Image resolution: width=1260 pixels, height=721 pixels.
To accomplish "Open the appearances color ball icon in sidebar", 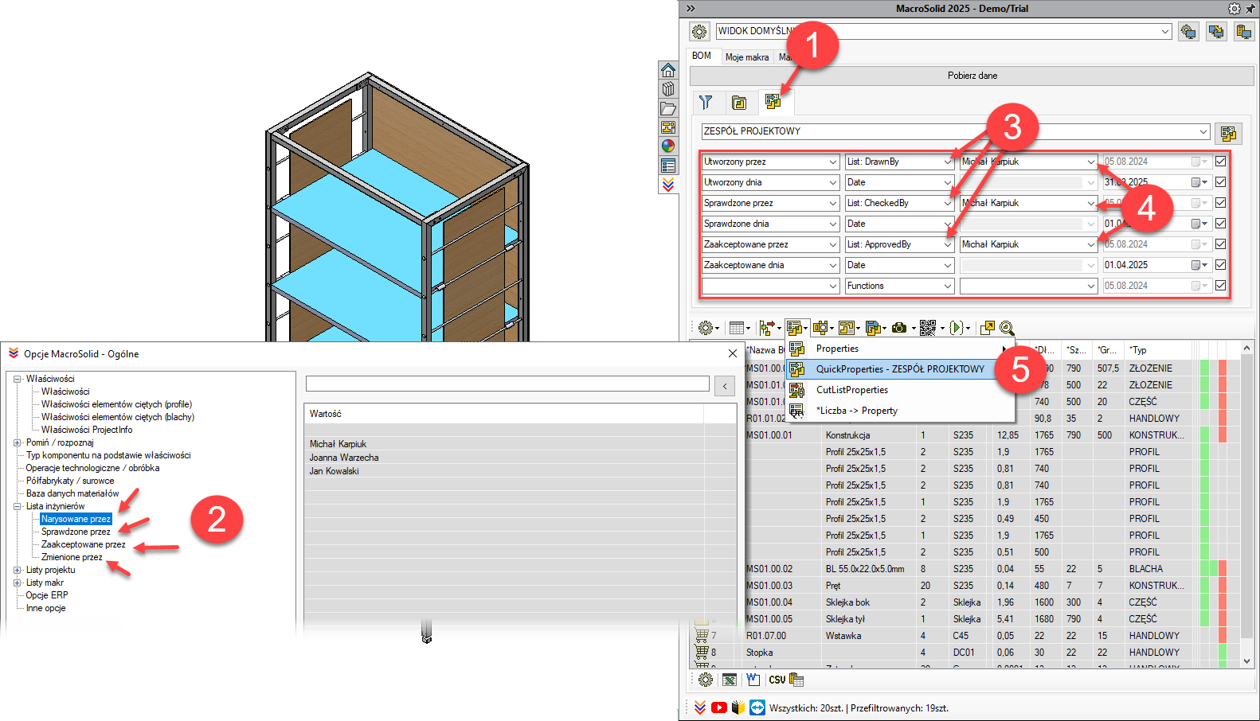I will tap(668, 146).
